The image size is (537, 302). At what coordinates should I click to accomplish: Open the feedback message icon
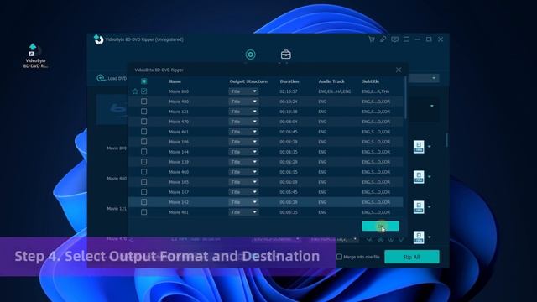394,39
